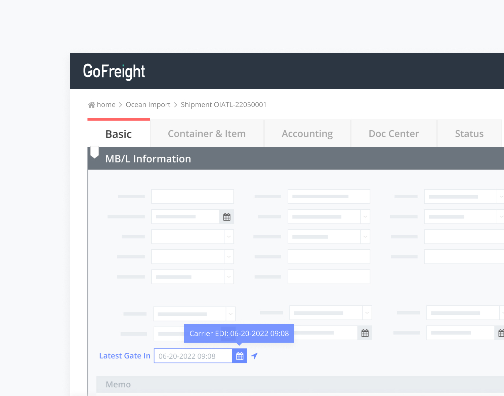
Task: Click the Carrier EDI tooltip
Action: pyautogui.click(x=239, y=333)
